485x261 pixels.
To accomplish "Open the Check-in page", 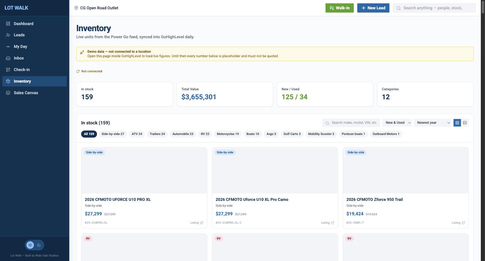I will click(x=34, y=70).
